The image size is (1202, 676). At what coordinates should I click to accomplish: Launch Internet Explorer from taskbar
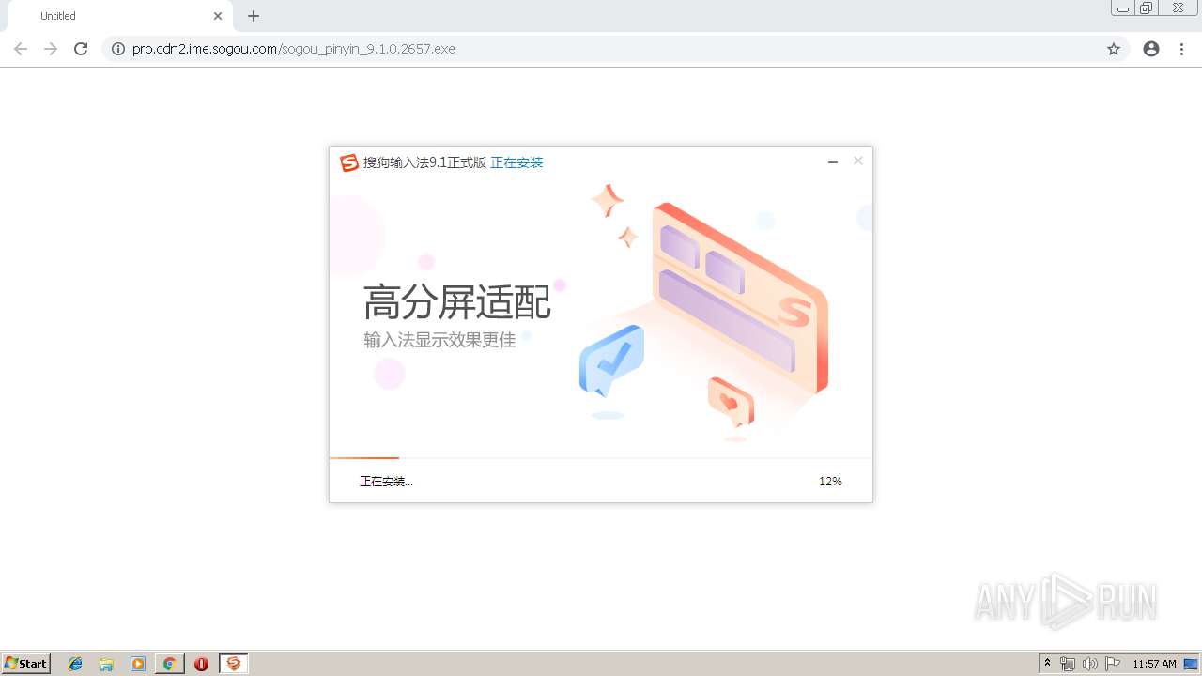click(x=75, y=664)
